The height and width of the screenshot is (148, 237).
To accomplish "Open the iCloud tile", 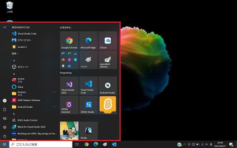I will (x=108, y=40).
